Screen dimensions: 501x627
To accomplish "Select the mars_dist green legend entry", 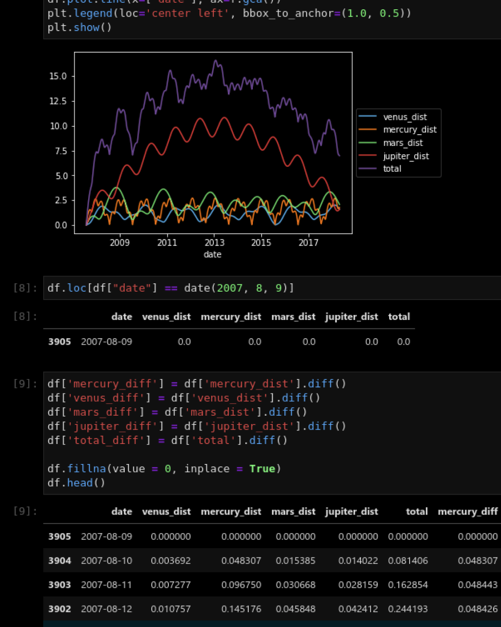I will [x=402, y=143].
